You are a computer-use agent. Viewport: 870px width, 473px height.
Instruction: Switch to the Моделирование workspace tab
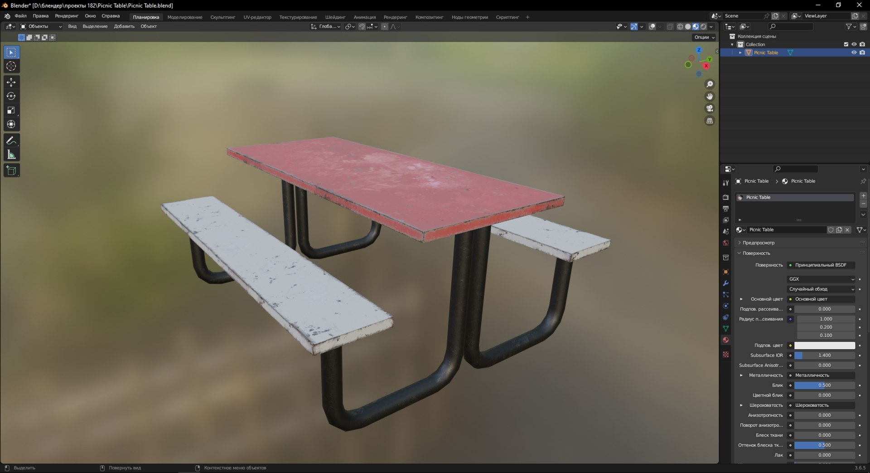coord(185,17)
